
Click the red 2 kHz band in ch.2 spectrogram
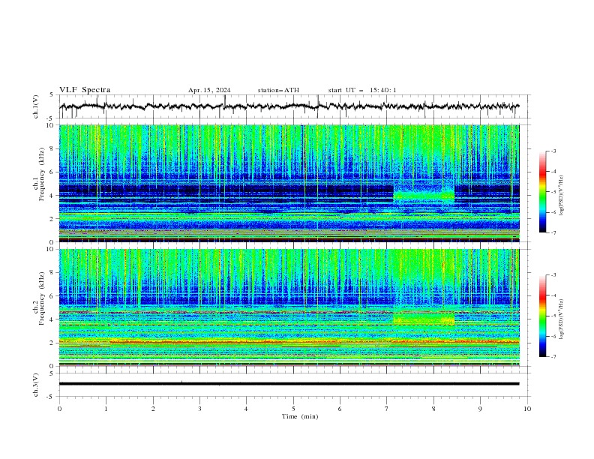tap(289, 342)
